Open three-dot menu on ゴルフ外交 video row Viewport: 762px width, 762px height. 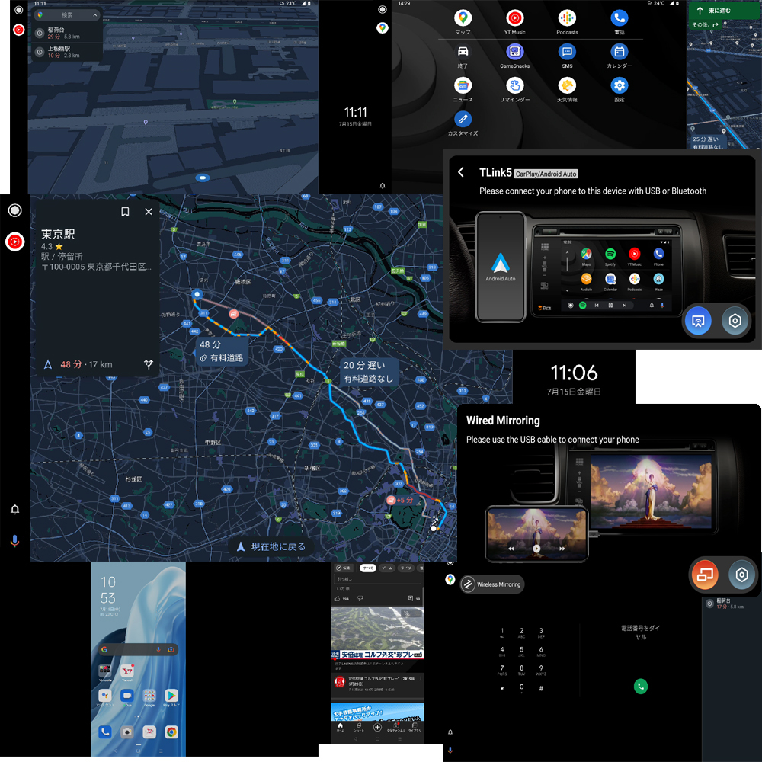point(421,678)
